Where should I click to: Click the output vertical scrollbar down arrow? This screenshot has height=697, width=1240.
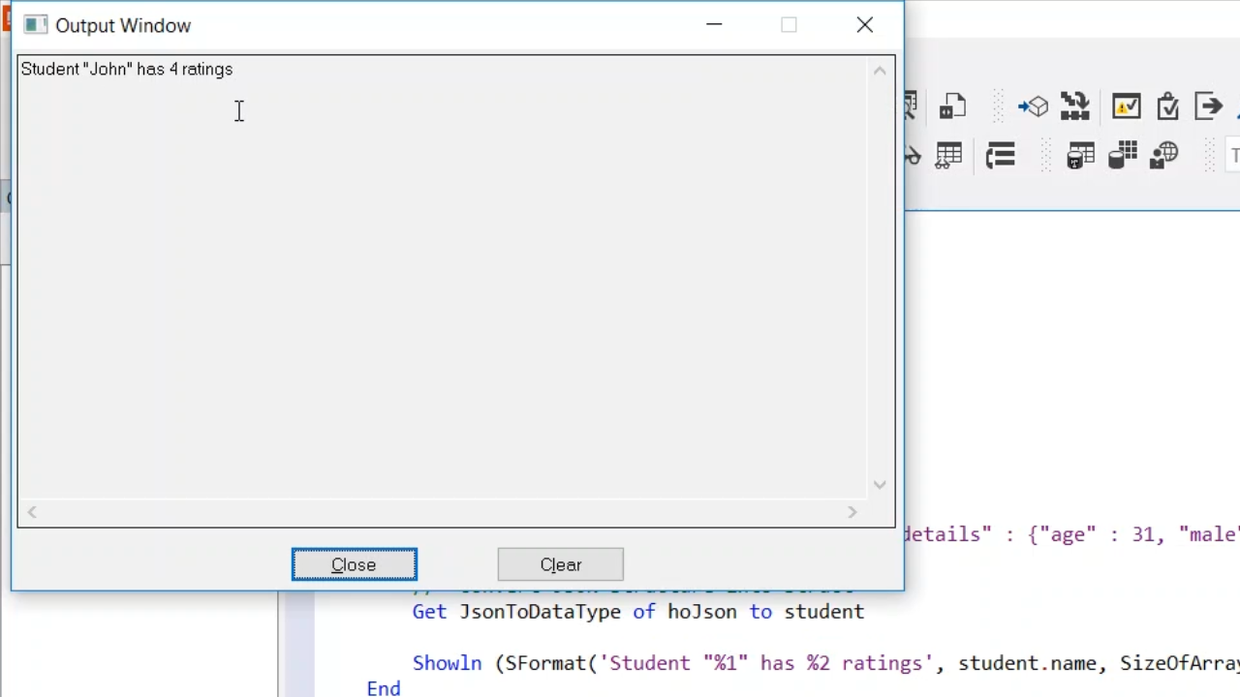[x=880, y=485]
